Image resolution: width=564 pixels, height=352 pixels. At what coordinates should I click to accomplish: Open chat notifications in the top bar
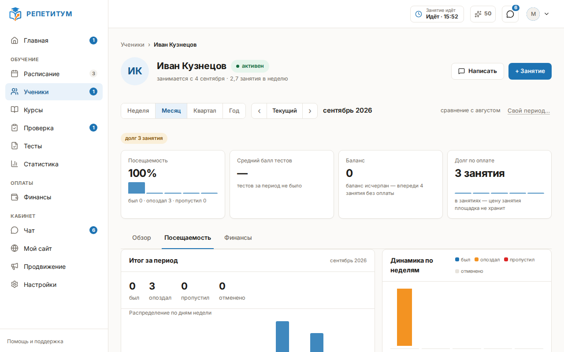(x=510, y=14)
